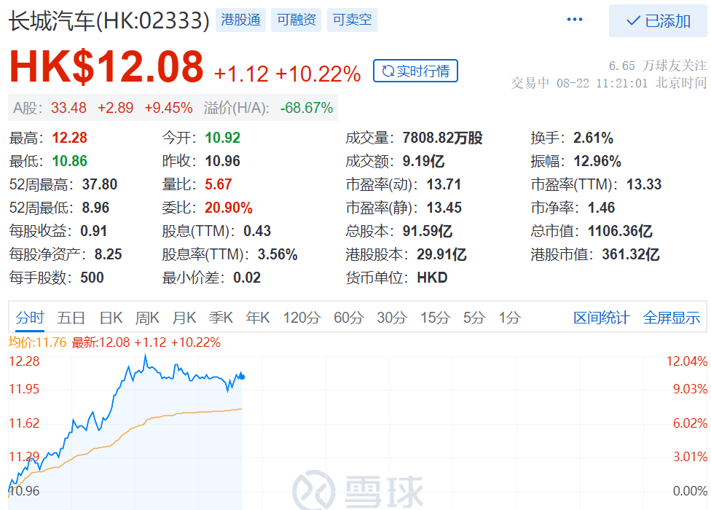
Task: Switch to the 周K chart tab
Action: [x=147, y=318]
